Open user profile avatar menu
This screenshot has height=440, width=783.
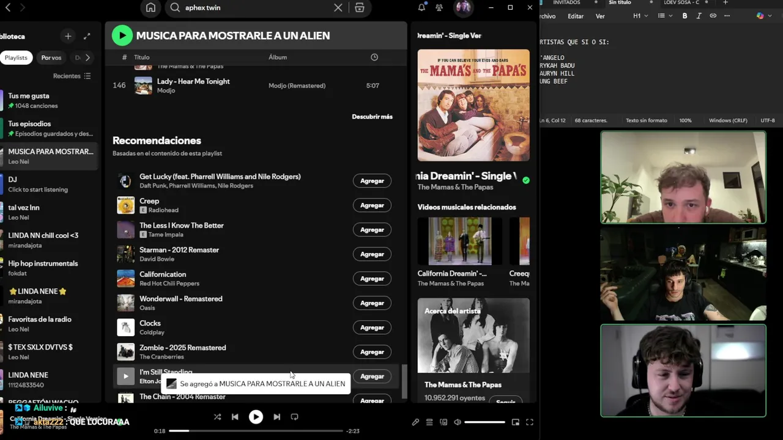(x=463, y=7)
